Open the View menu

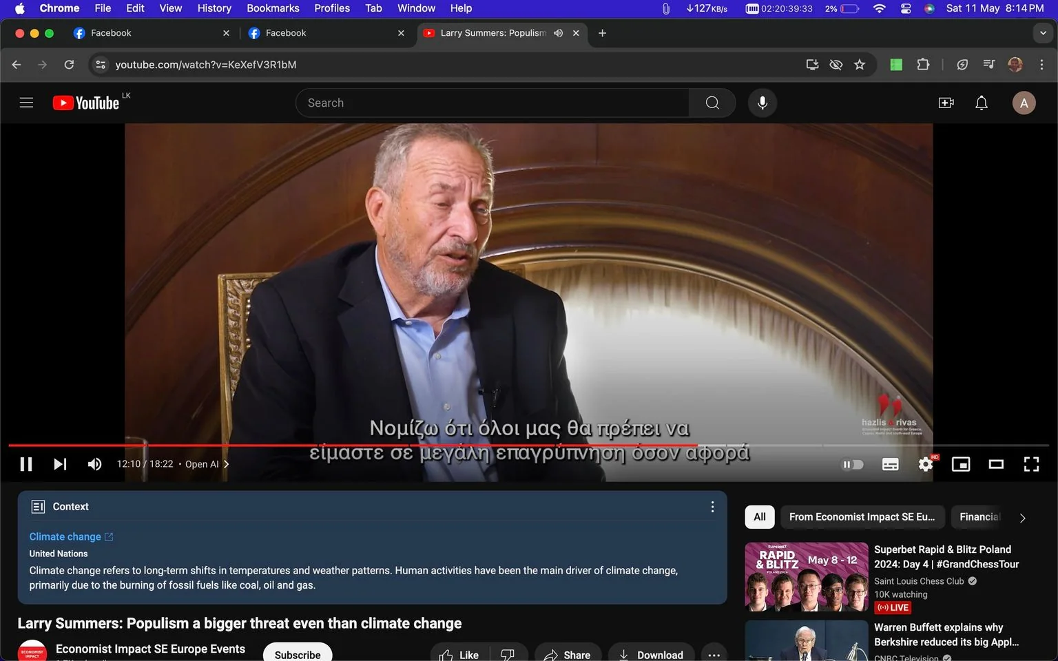(x=171, y=8)
